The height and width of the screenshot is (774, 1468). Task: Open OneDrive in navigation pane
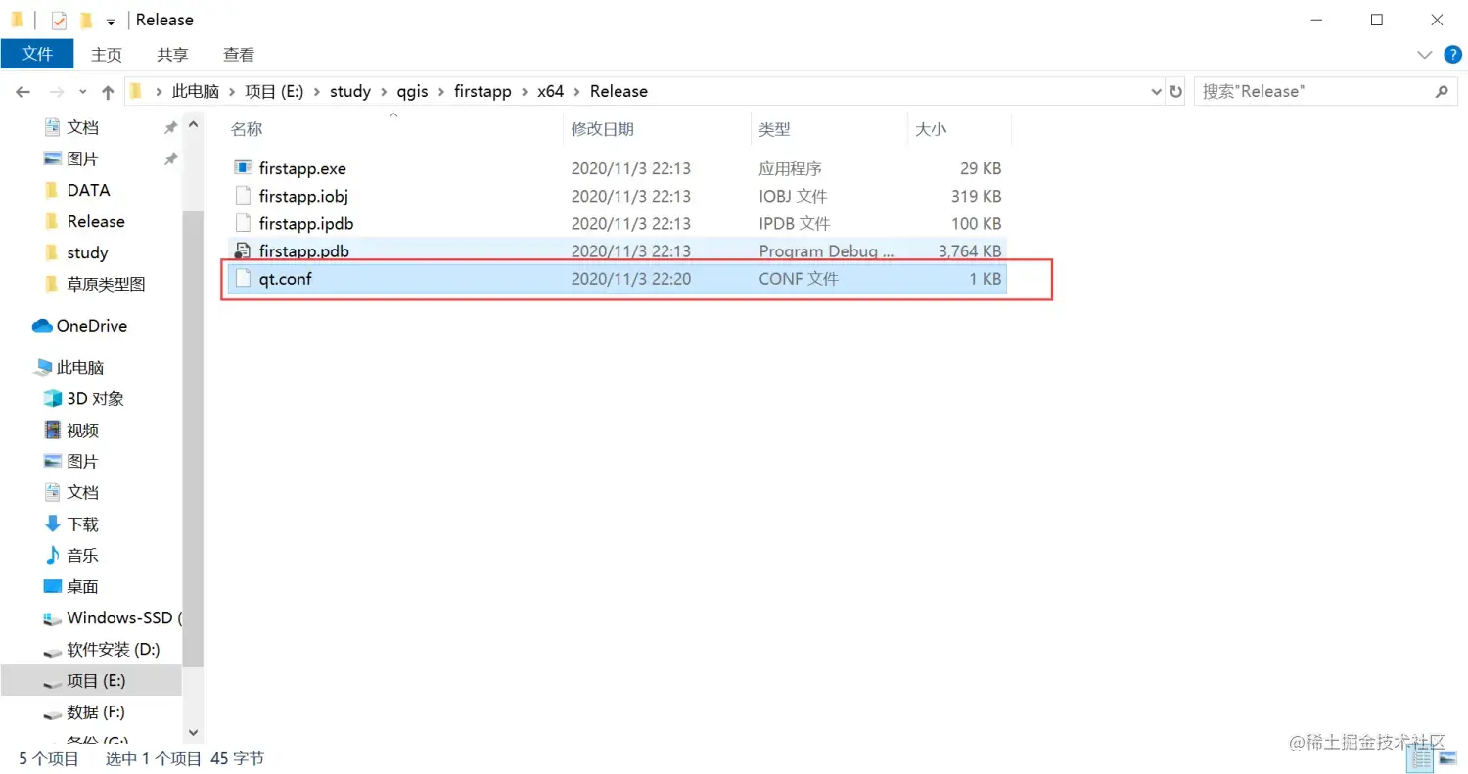pyautogui.click(x=91, y=326)
